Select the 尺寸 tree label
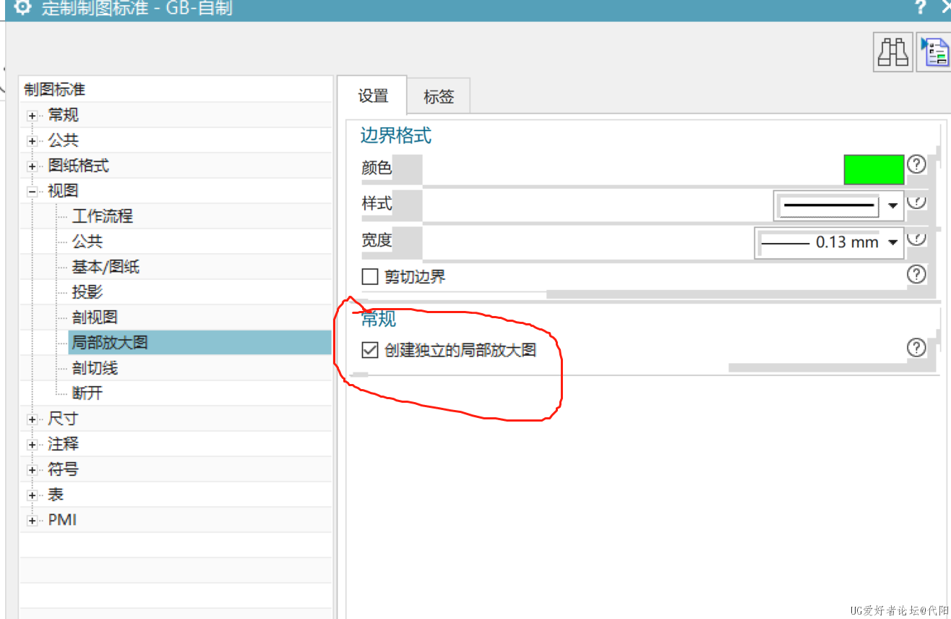The height and width of the screenshot is (619, 951). click(x=63, y=419)
